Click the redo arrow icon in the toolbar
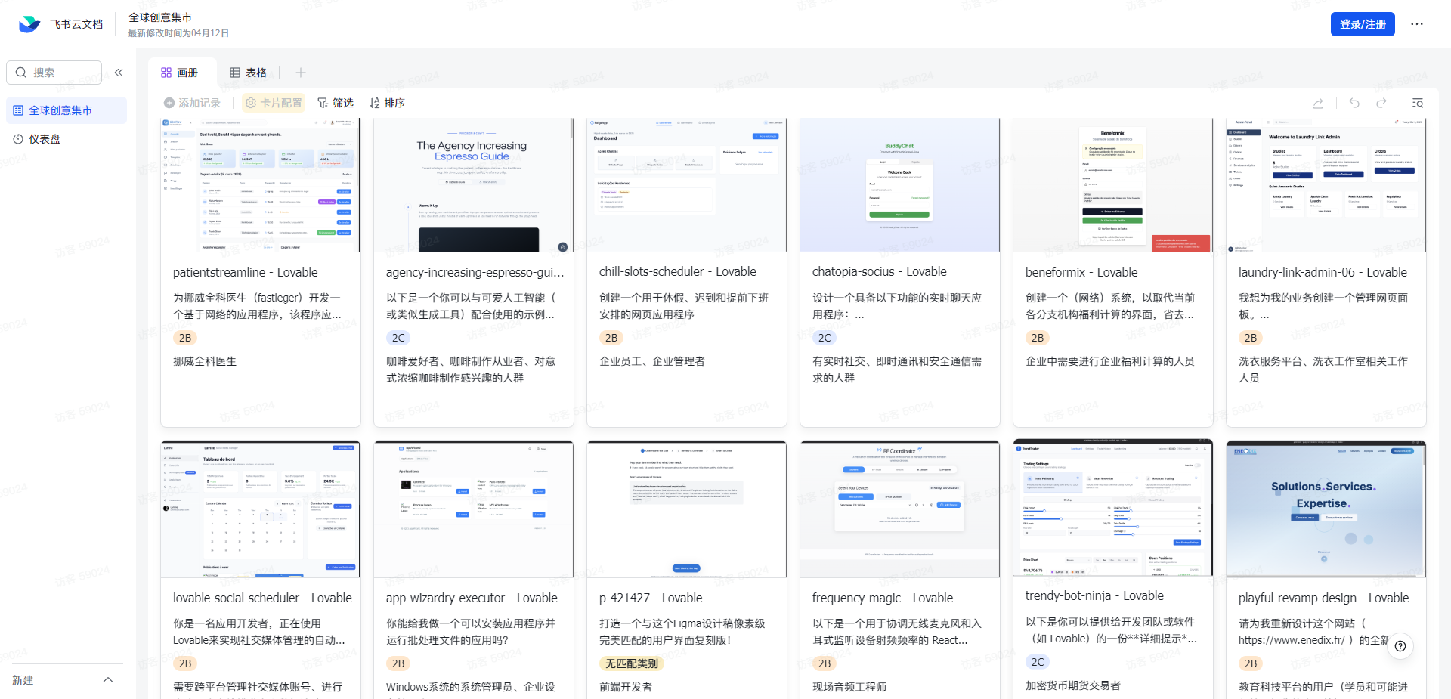 pyautogui.click(x=1381, y=103)
